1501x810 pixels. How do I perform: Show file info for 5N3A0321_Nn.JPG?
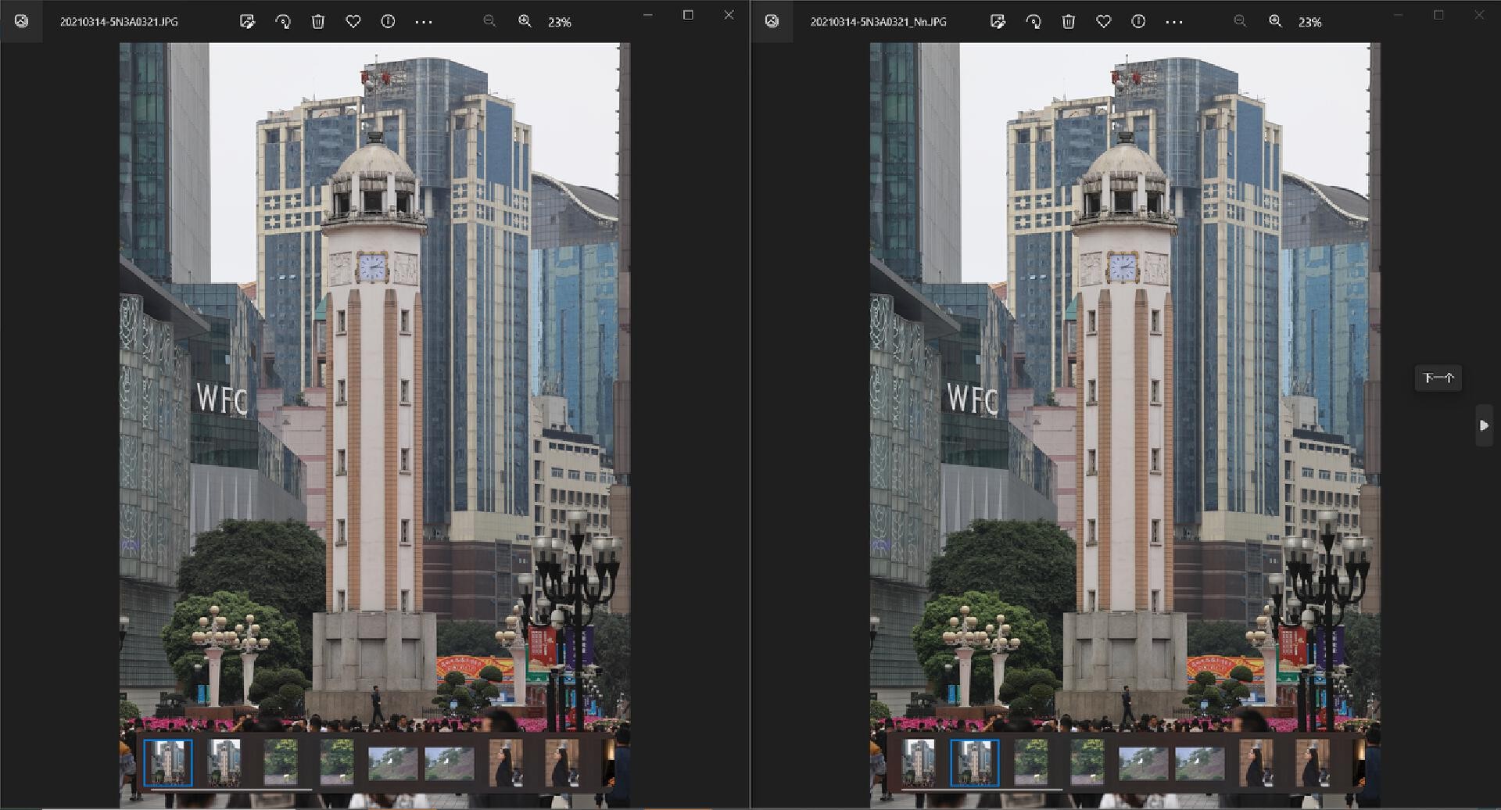coord(1138,22)
